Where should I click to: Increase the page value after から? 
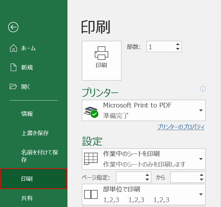coord(201,175)
